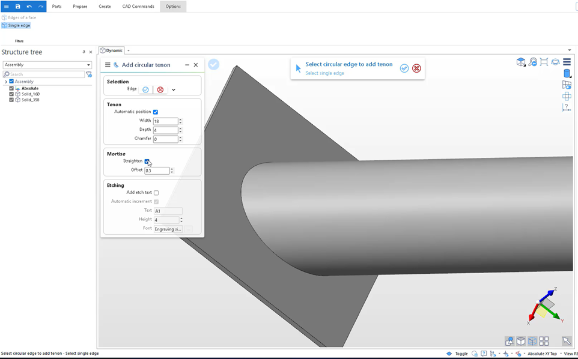This screenshot has height=359, width=578.
Task: Click the Depth value field
Action: 165,130
